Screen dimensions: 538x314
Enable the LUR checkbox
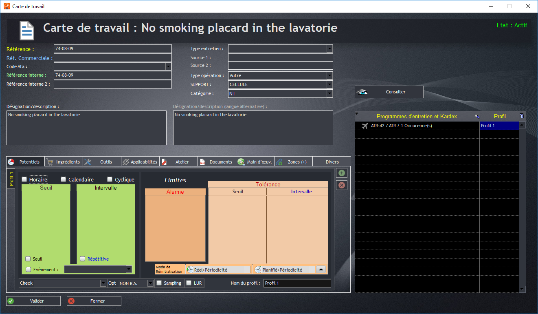tap(189, 283)
